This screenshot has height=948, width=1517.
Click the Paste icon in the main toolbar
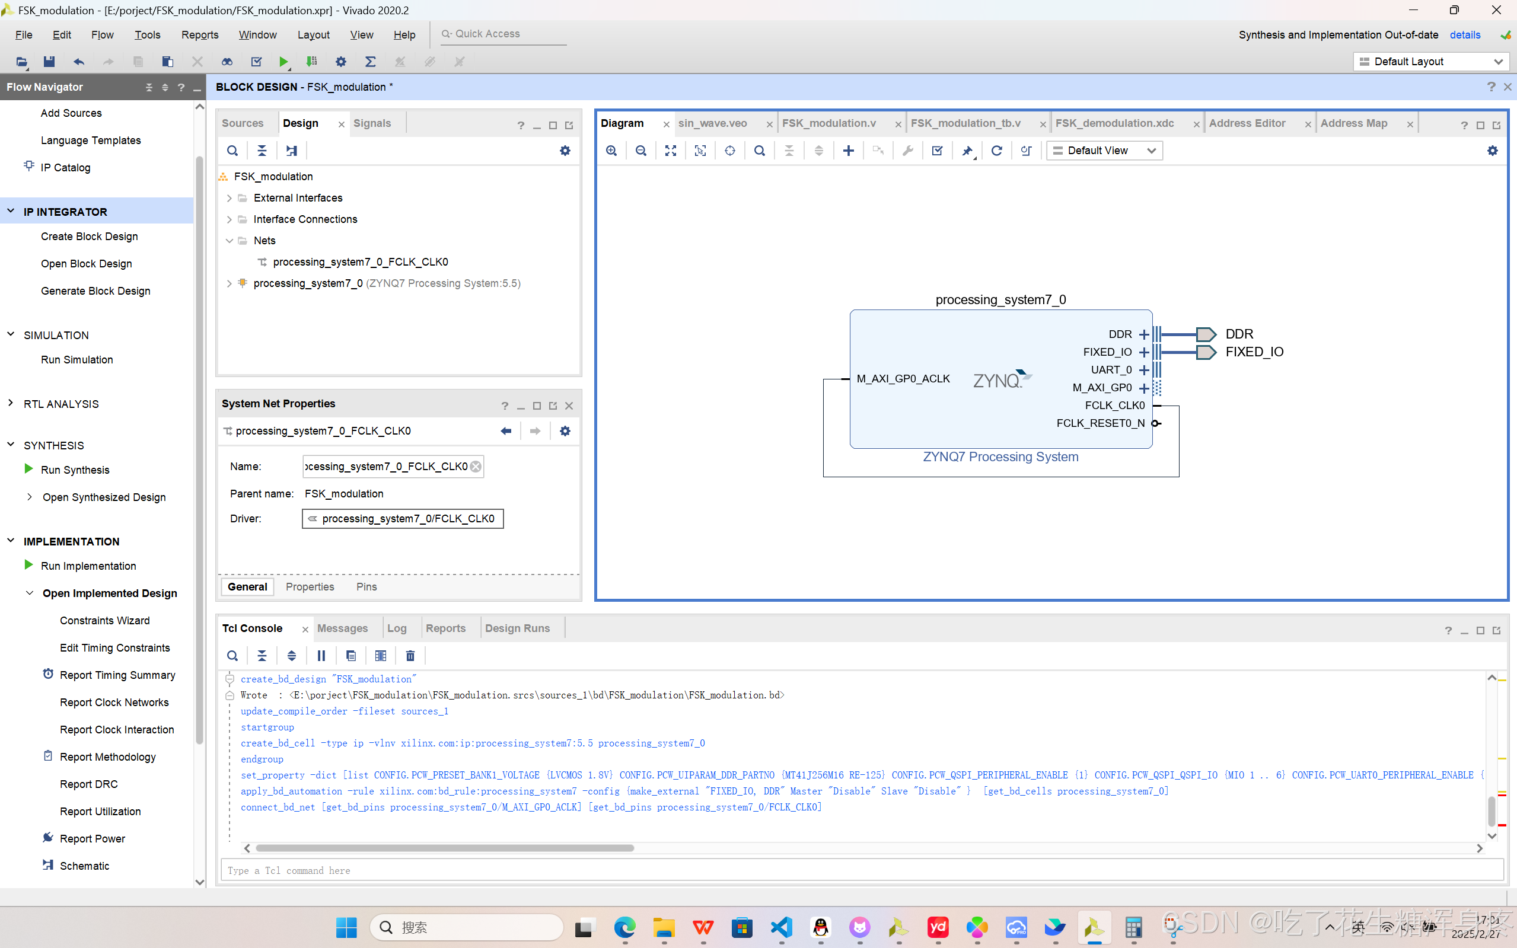(167, 62)
